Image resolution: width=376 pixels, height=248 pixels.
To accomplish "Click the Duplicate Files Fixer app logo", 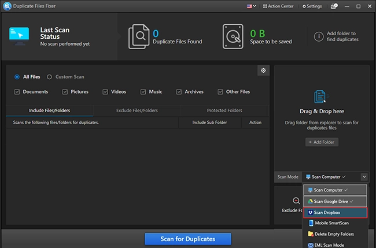I will (x=7, y=6).
